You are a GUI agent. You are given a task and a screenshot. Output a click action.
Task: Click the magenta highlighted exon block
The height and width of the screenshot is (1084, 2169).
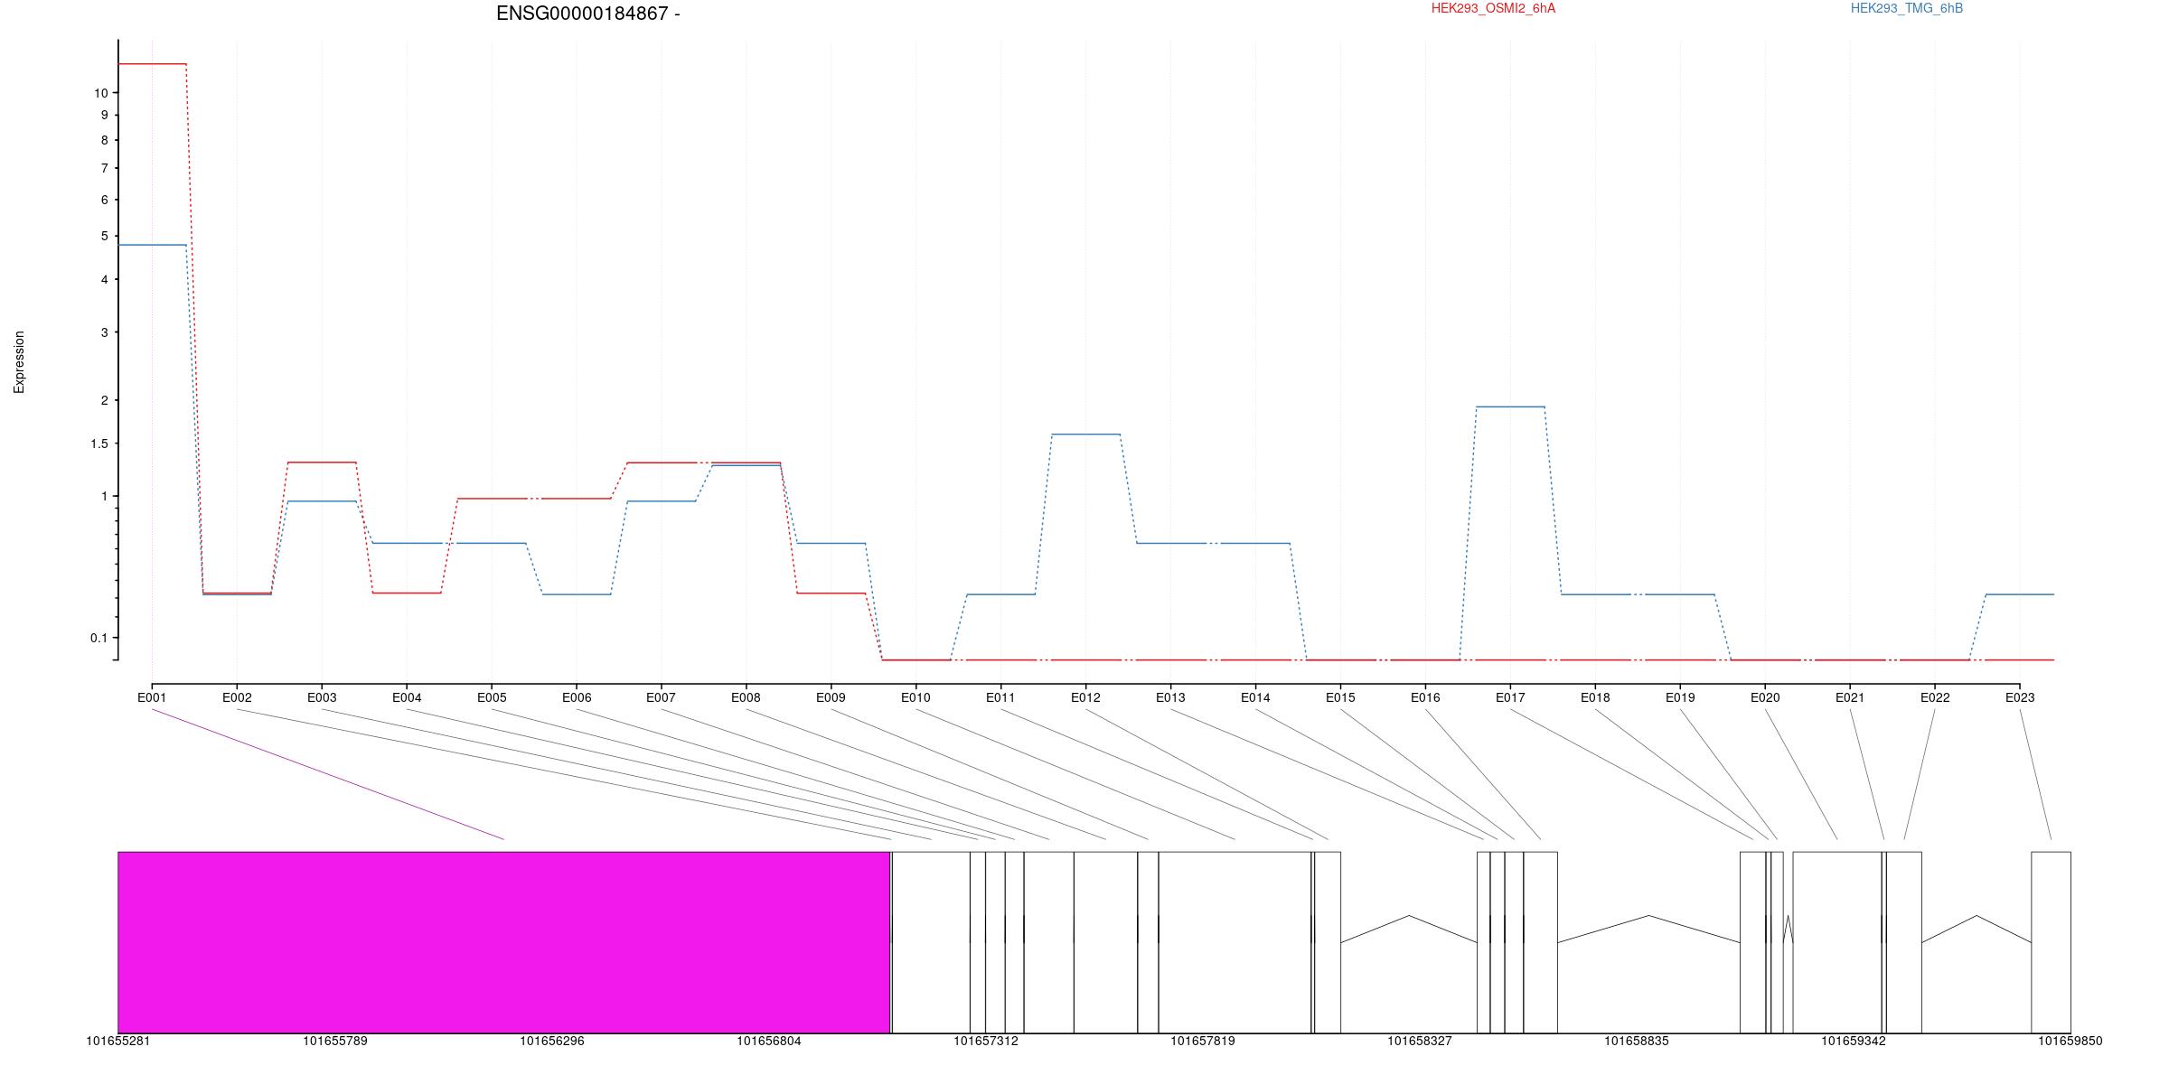[504, 942]
